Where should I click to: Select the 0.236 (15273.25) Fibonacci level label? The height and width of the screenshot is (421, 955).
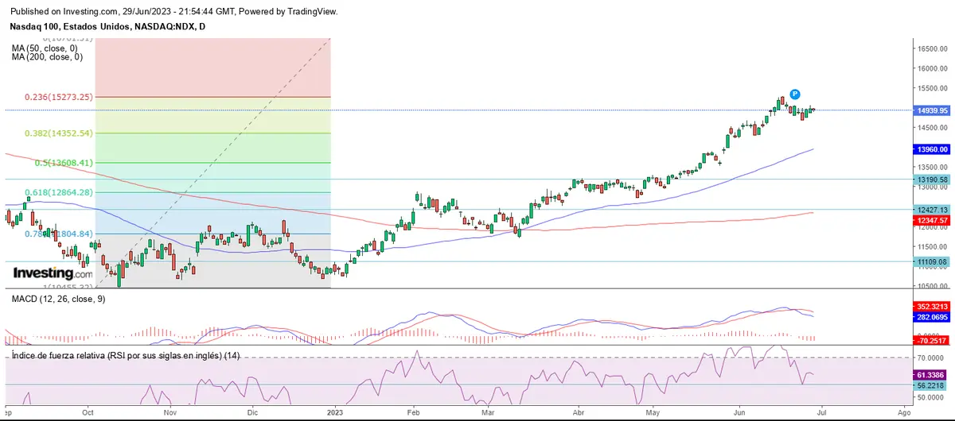[58, 97]
